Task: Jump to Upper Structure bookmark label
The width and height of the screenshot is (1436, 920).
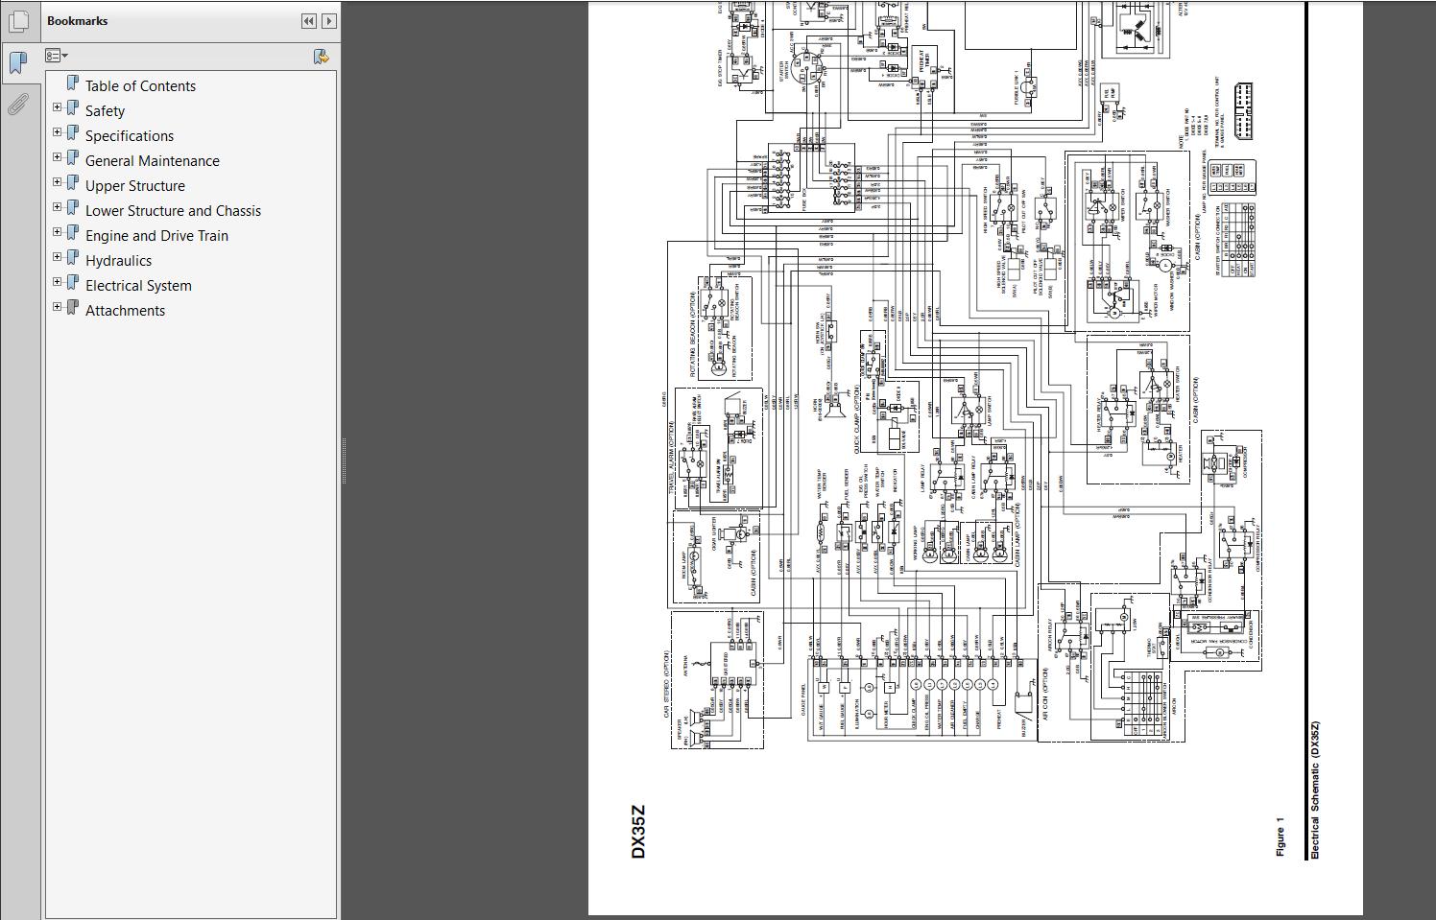Action: [x=135, y=186]
